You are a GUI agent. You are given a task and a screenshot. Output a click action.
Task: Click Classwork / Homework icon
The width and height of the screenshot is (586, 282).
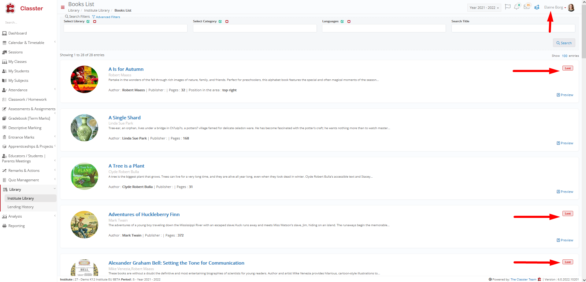(4, 99)
